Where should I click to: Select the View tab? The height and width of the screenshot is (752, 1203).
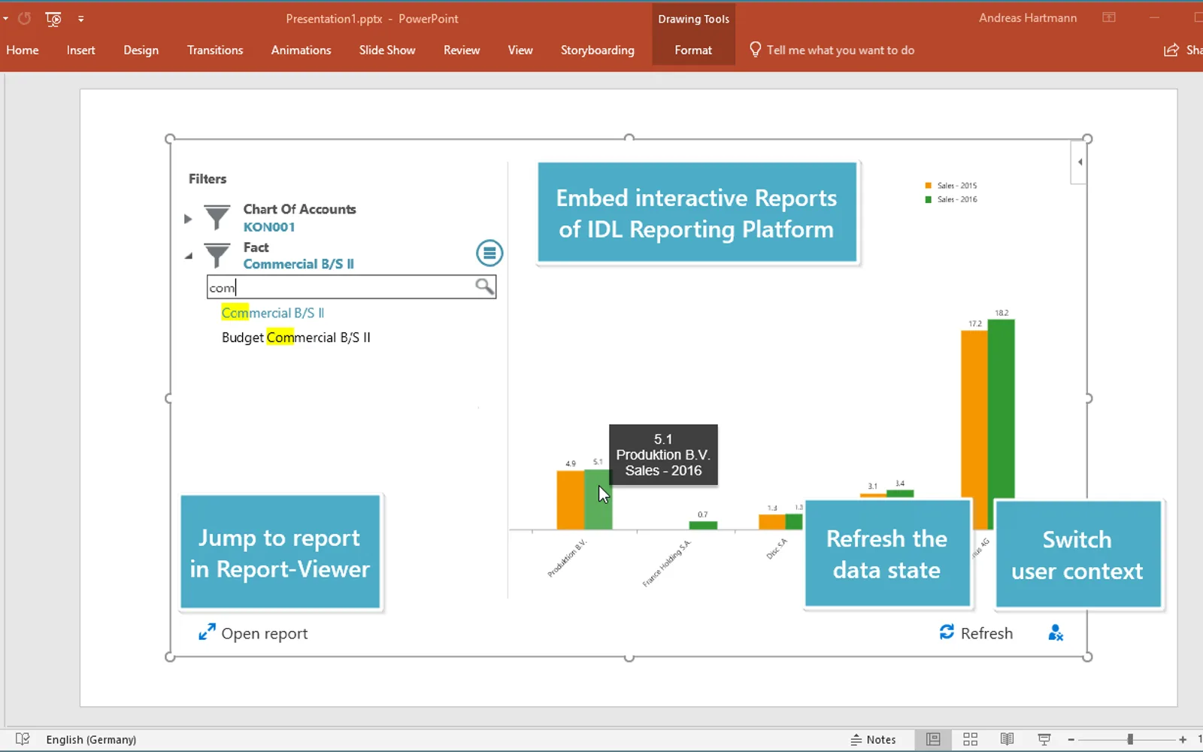(x=520, y=50)
